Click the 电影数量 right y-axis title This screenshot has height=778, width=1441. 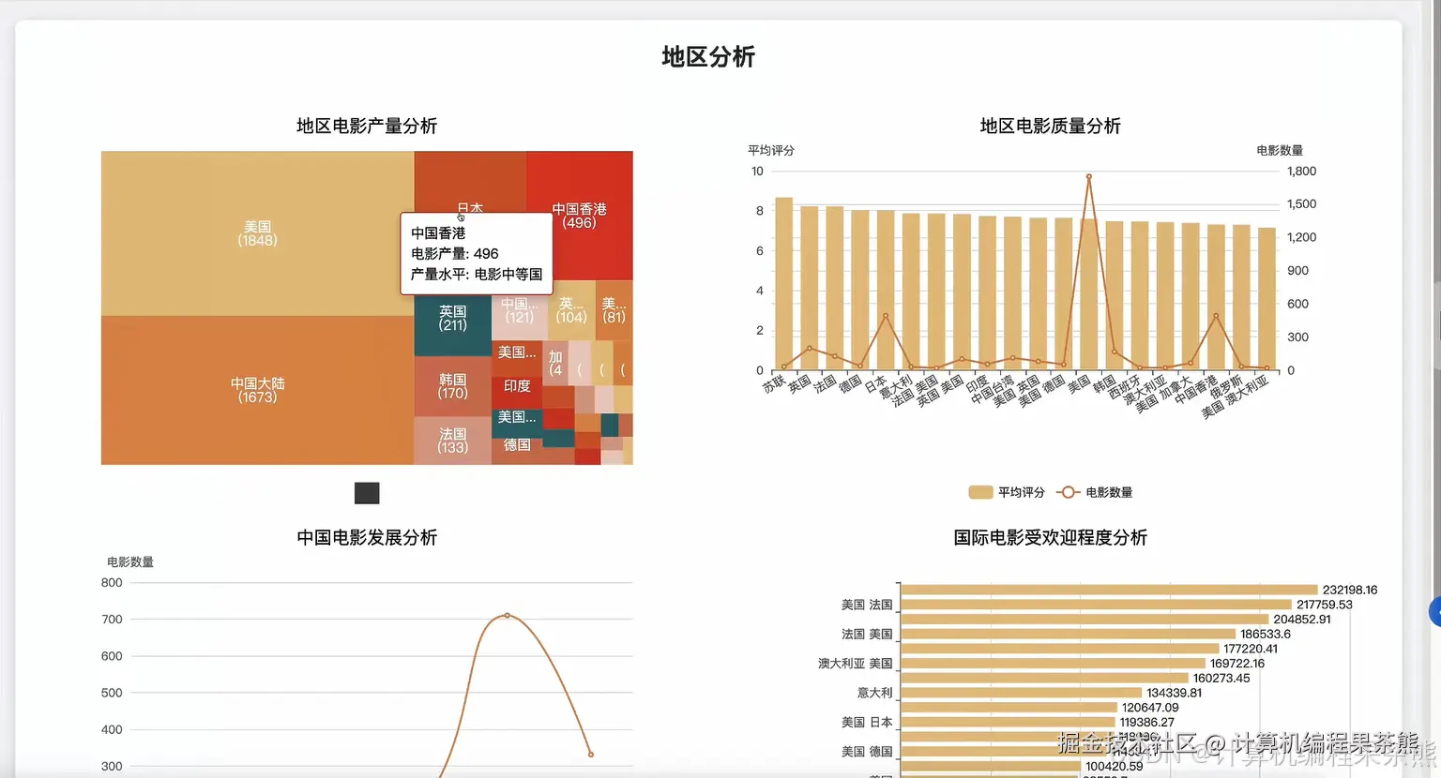point(1280,150)
